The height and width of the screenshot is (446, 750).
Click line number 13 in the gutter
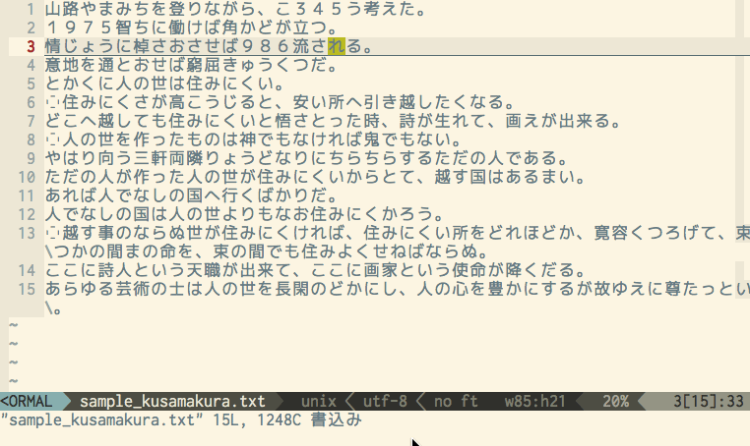(x=27, y=233)
